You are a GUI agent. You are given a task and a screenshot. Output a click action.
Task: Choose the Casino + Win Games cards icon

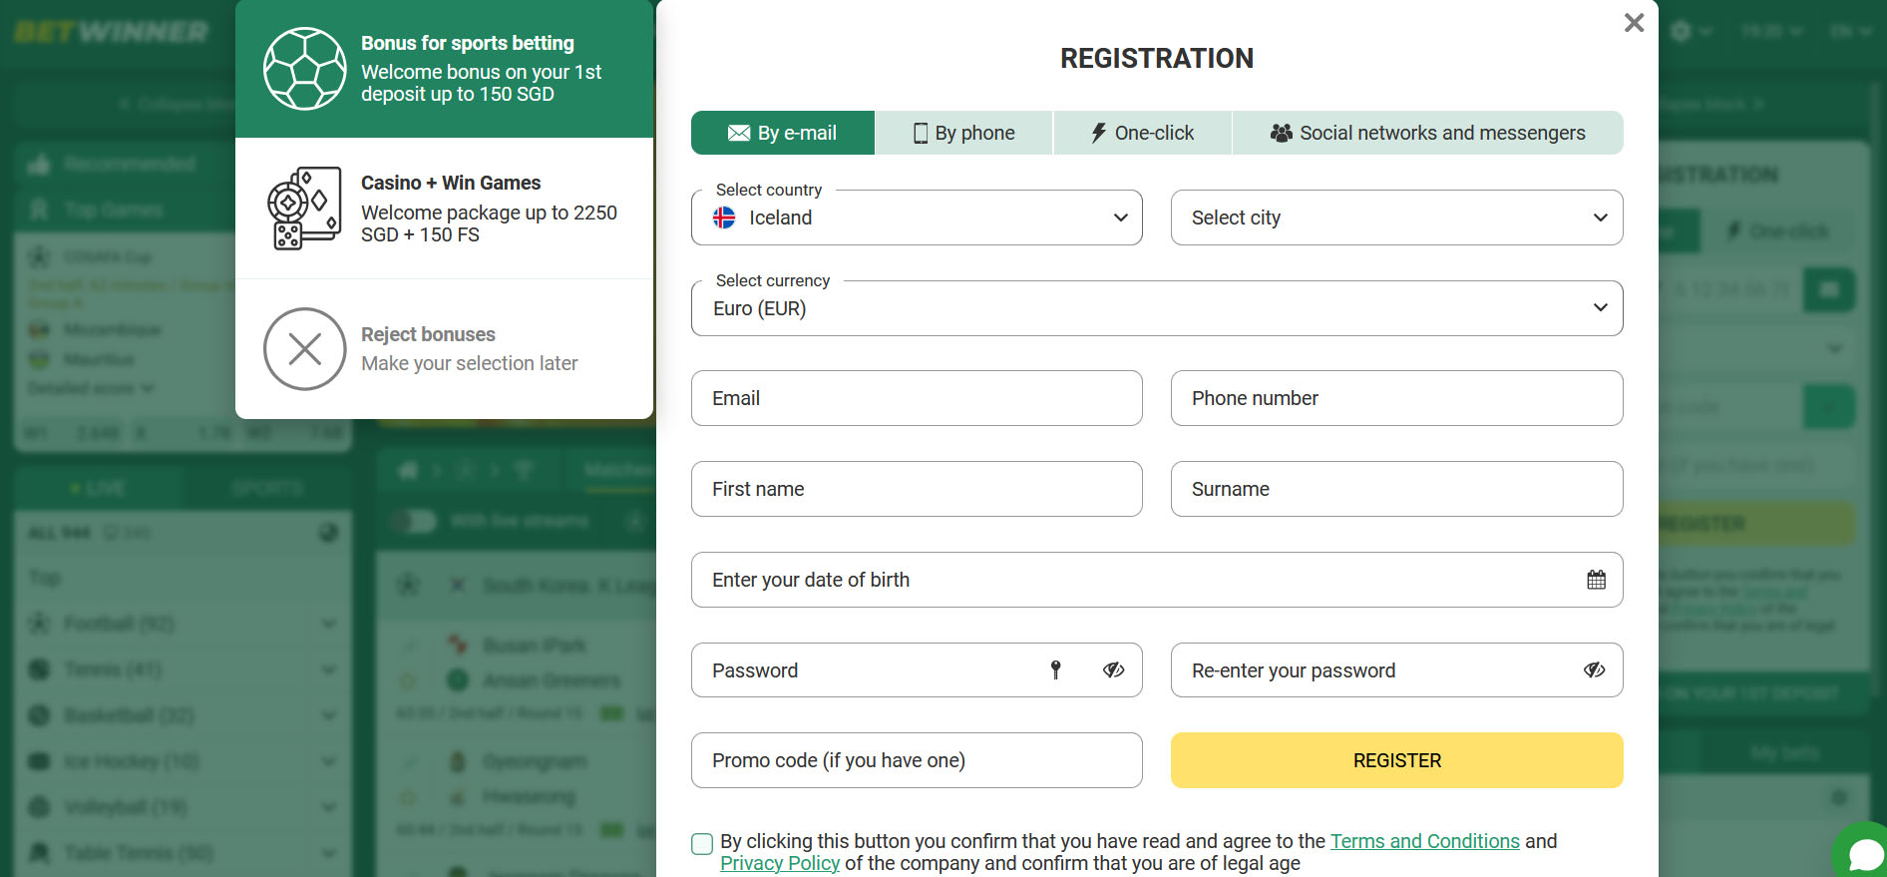point(304,208)
